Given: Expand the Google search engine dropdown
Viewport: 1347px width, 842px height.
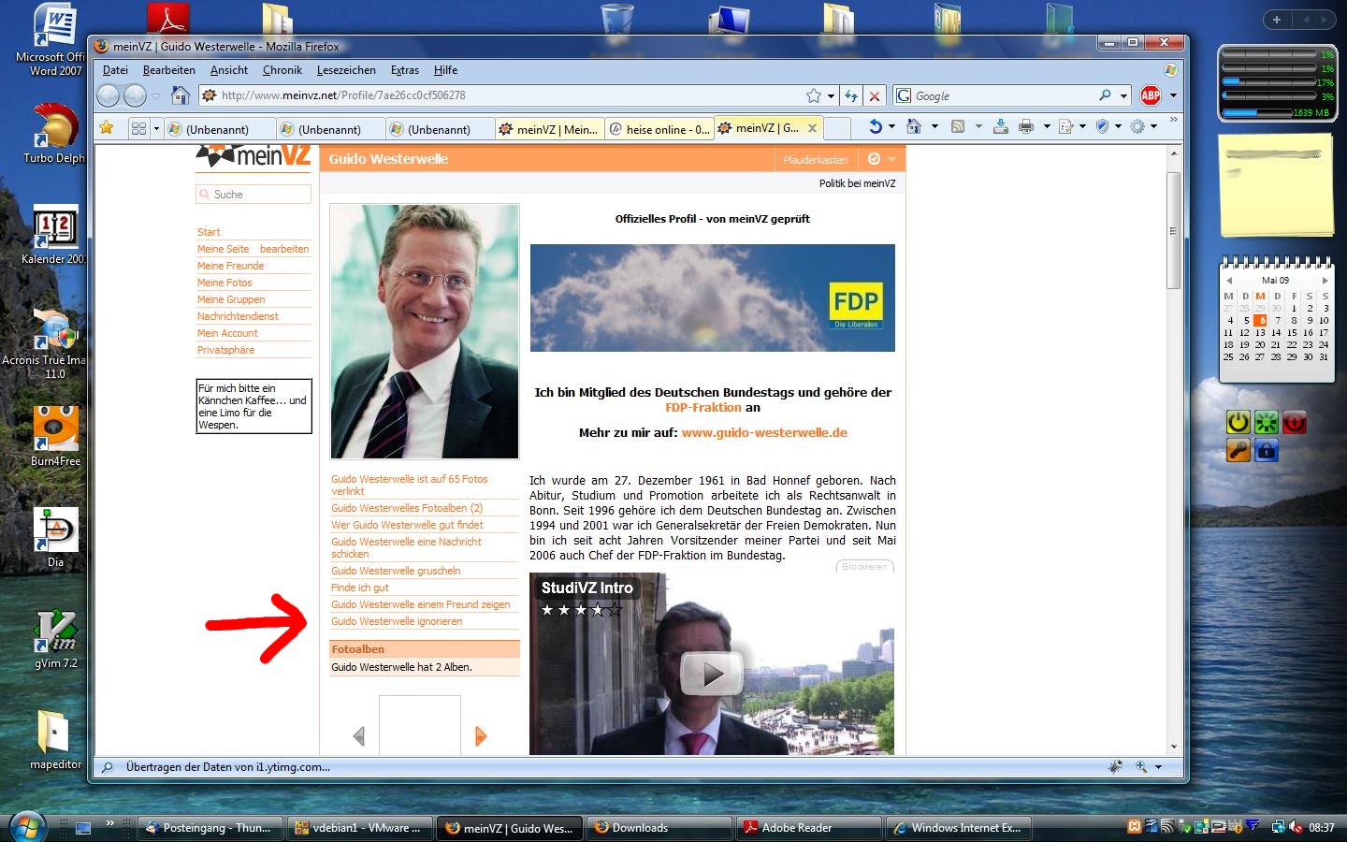Looking at the screenshot, I should coord(905,95).
